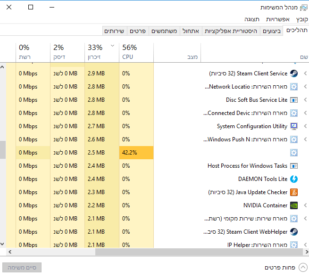Click the System Configuration Utility icon
The width and height of the screenshot is (309, 278).
click(x=294, y=126)
